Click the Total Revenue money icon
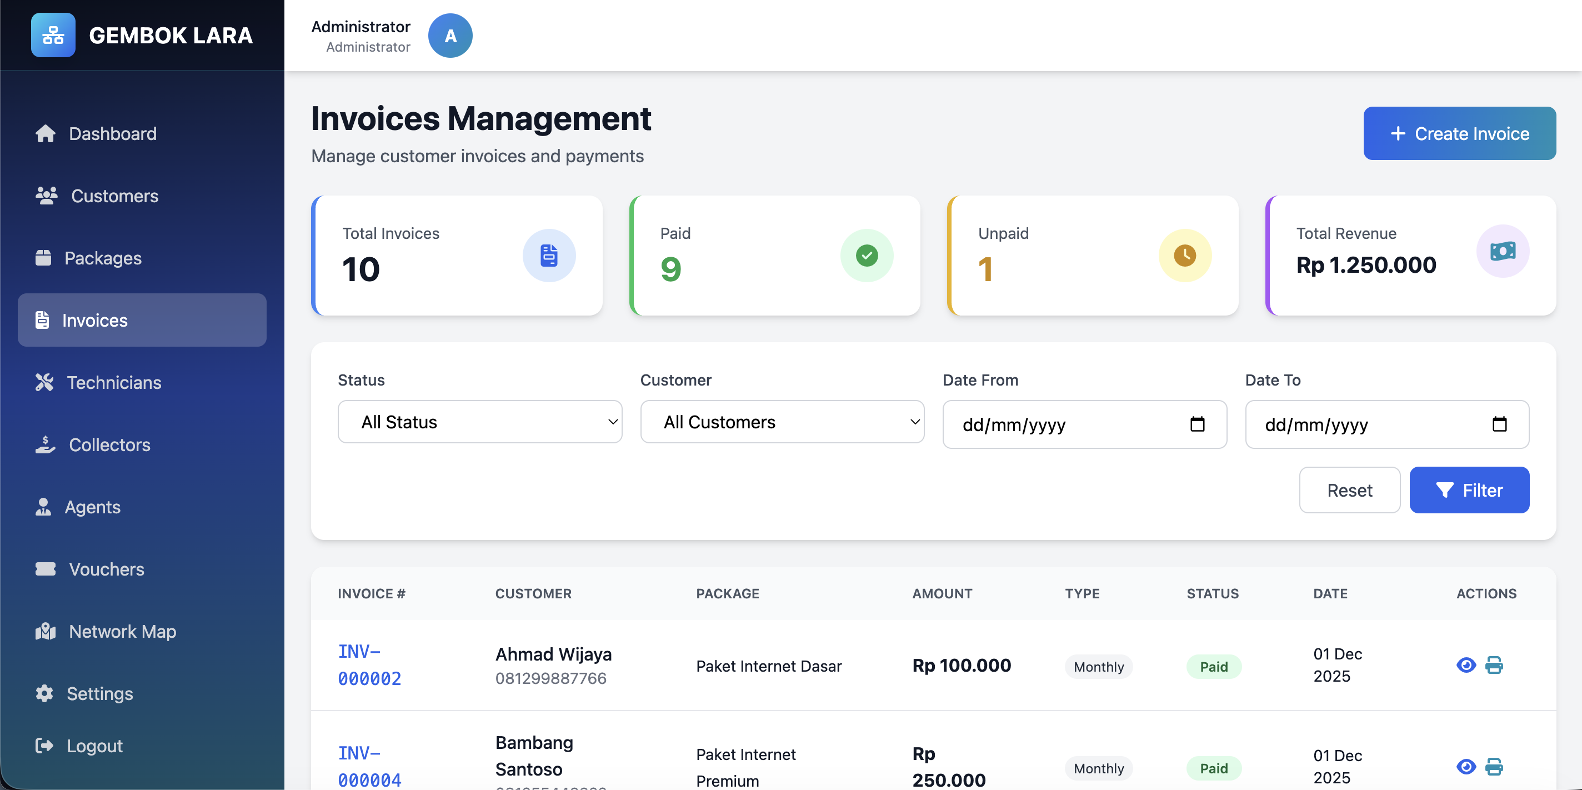Image resolution: width=1582 pixels, height=790 pixels. [1502, 251]
